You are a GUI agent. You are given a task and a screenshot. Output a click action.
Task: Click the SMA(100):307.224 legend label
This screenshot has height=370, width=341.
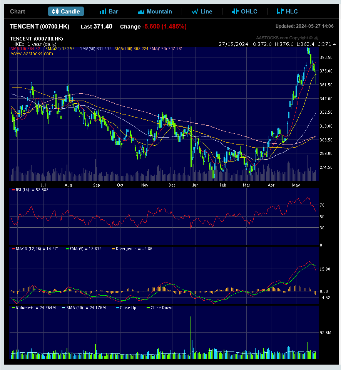coord(132,49)
